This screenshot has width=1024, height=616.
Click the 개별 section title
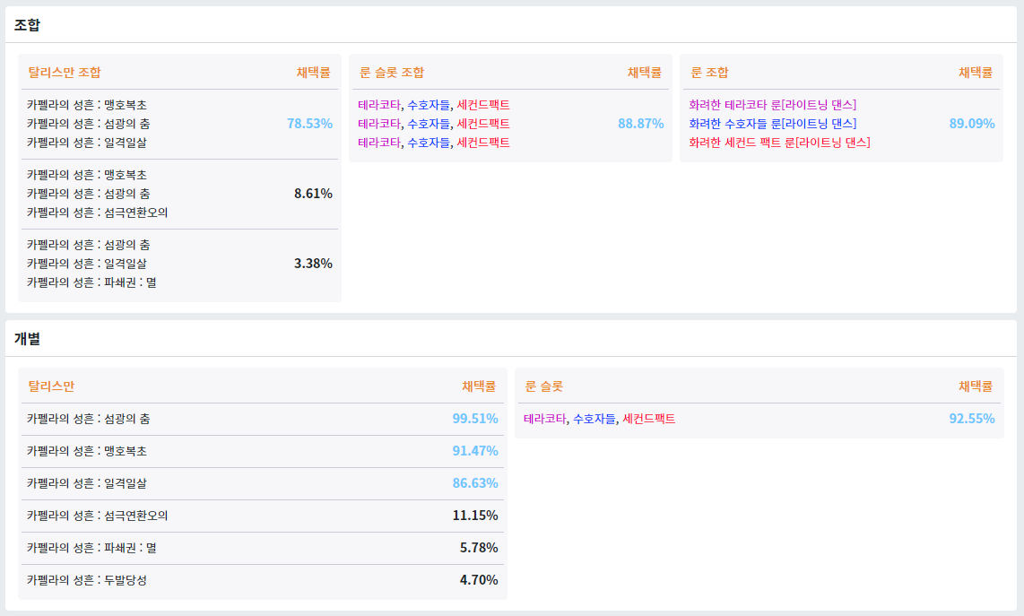pyautogui.click(x=27, y=339)
